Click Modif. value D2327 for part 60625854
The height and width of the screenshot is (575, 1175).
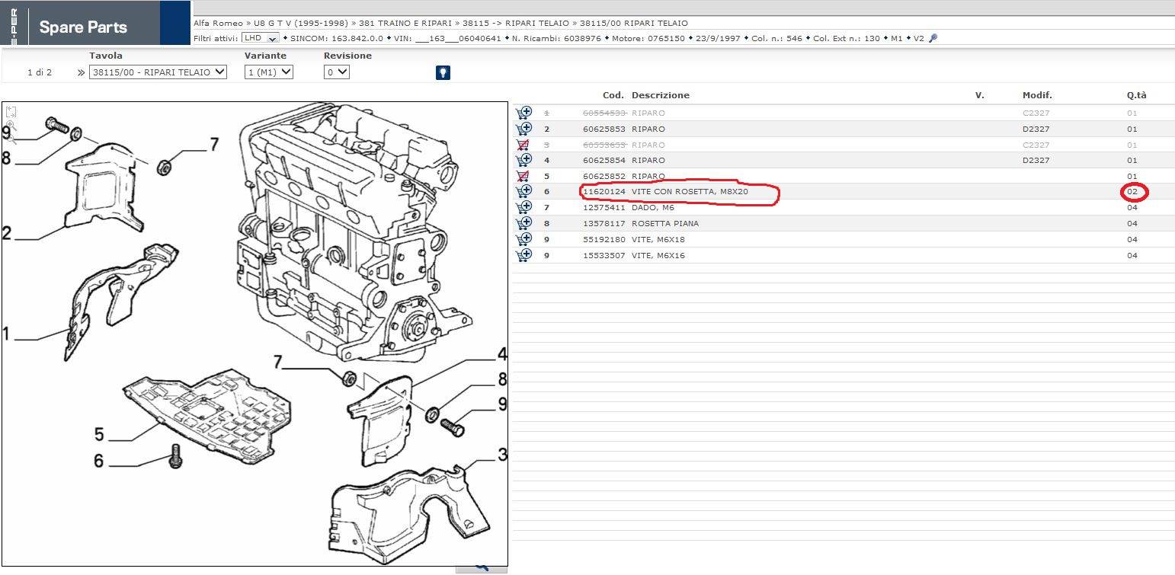point(1036,161)
